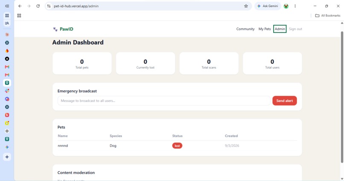Click the Admin Dashboard heading

coord(78,43)
